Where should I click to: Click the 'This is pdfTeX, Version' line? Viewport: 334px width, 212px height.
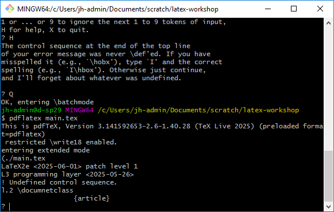tap(162, 126)
